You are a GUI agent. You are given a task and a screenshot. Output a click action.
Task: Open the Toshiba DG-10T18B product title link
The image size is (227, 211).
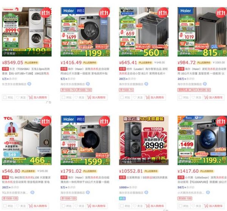(26, 71)
